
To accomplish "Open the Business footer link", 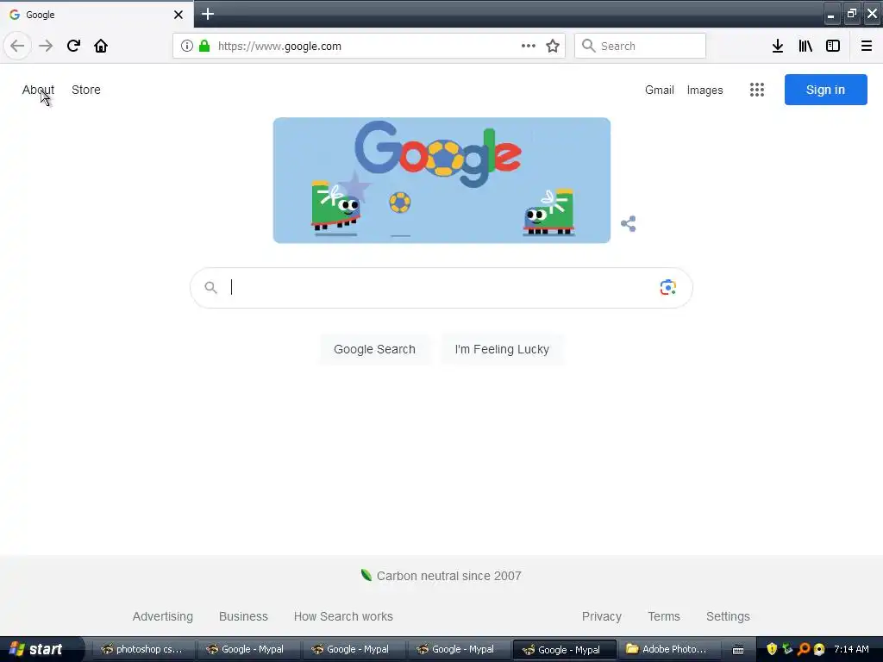I will (x=243, y=616).
